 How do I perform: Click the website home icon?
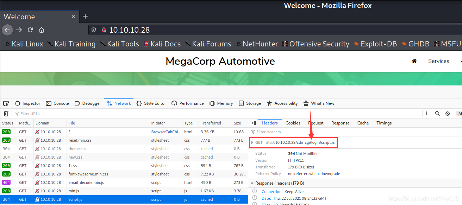click(414, 61)
